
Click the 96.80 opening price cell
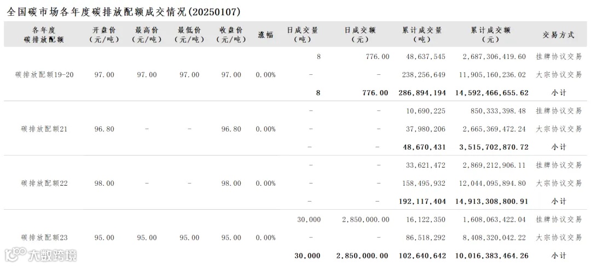tap(104, 129)
